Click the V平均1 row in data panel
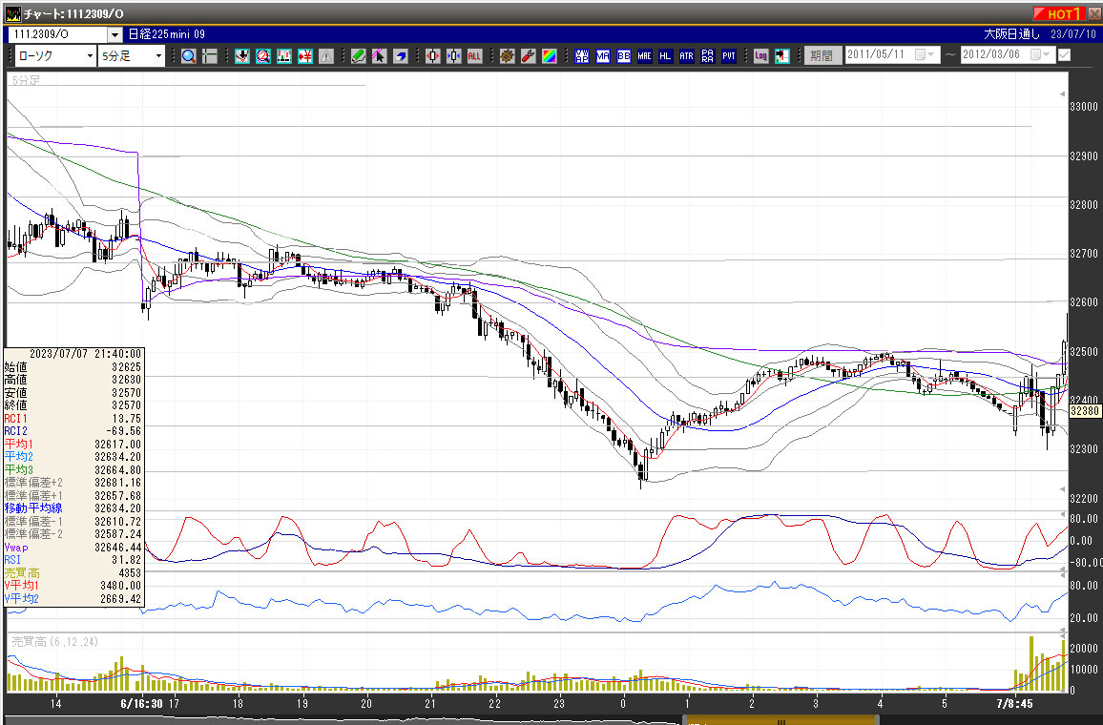The height and width of the screenshot is (725, 1103). [x=73, y=585]
